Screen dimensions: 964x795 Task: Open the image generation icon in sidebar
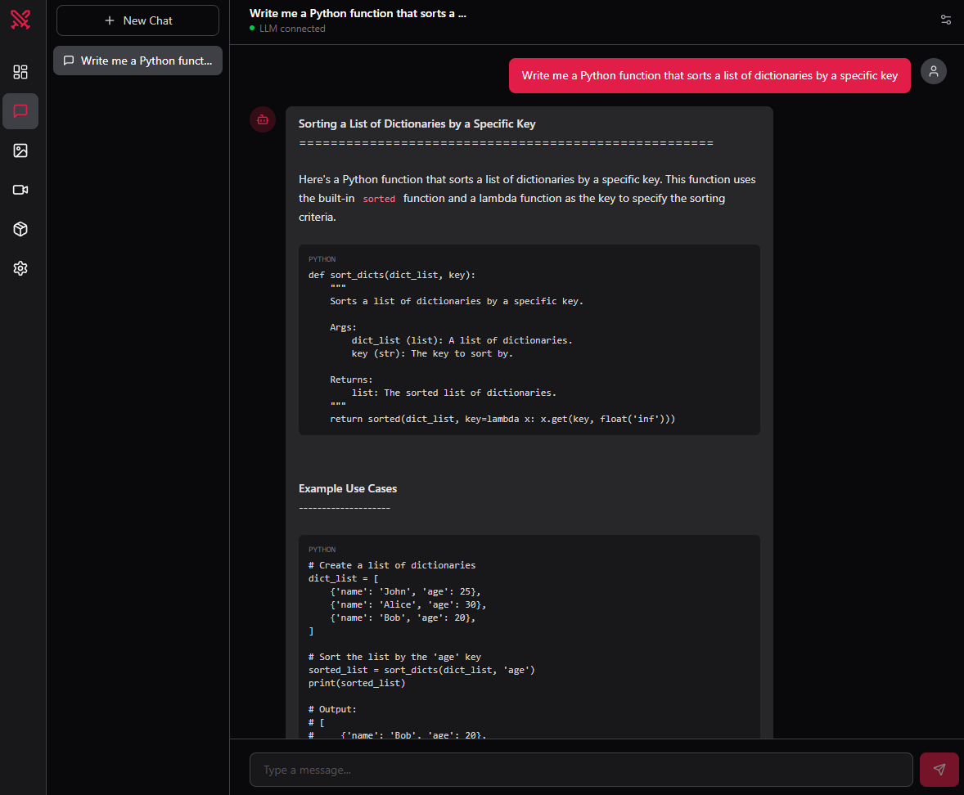(x=20, y=150)
